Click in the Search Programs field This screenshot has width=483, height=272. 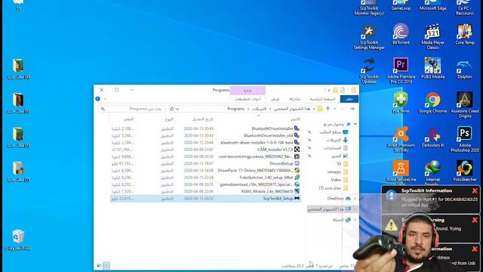coord(132,109)
